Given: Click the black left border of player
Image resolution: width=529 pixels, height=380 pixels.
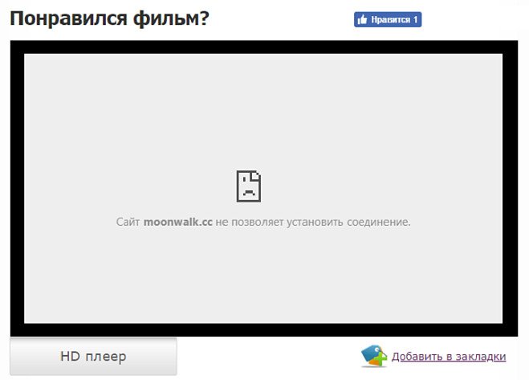Looking at the screenshot, I should [x=17, y=189].
